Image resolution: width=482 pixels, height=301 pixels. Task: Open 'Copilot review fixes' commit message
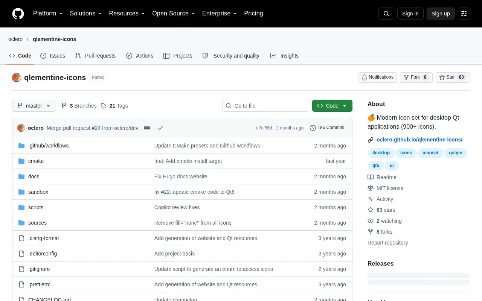(x=177, y=207)
